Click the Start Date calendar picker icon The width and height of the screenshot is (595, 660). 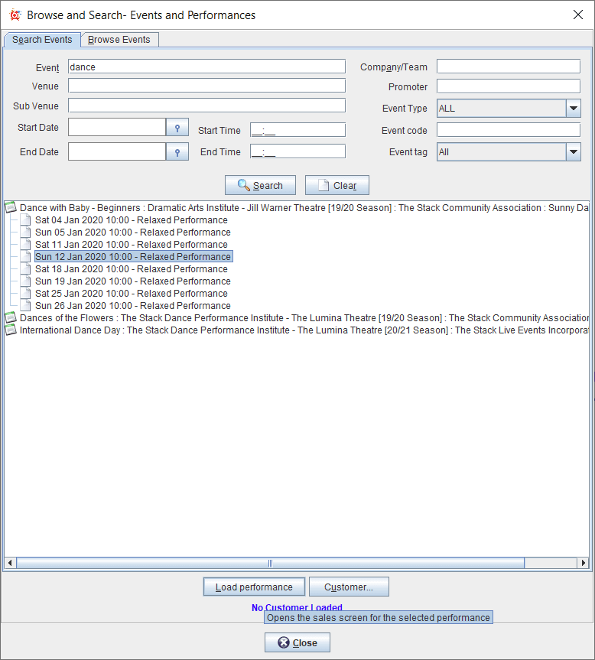coord(177,127)
